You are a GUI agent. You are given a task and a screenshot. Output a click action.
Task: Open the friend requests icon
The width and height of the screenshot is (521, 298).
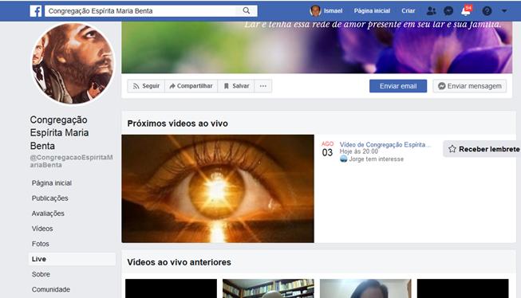click(431, 11)
